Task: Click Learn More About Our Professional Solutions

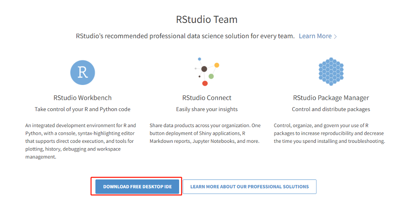Action: pyautogui.click(x=249, y=187)
